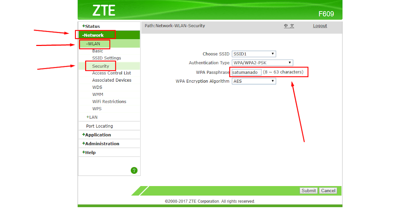Open SSID Settings page
Screen dimensions: 412x216
tap(106, 58)
